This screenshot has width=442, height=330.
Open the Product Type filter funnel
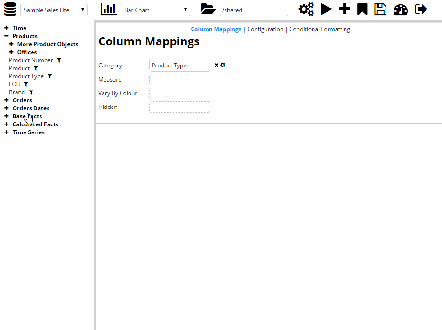pyautogui.click(x=50, y=76)
